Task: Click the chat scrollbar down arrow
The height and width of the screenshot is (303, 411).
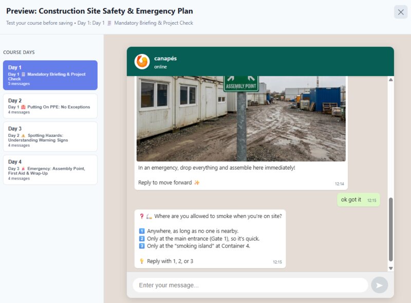Action: click(390, 268)
